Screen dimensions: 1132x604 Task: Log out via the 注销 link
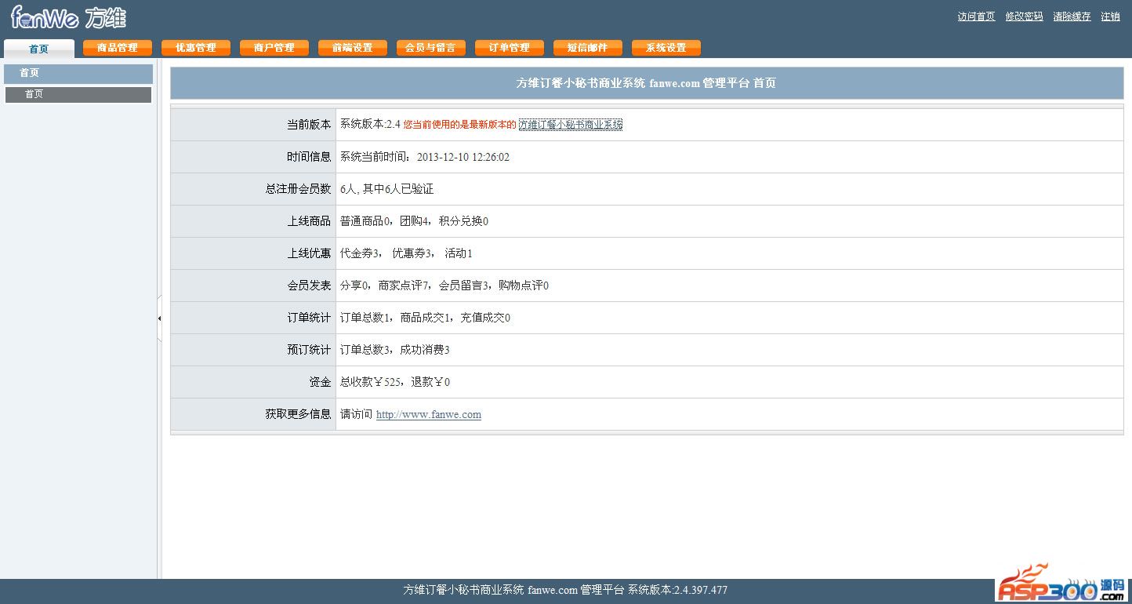click(1111, 16)
